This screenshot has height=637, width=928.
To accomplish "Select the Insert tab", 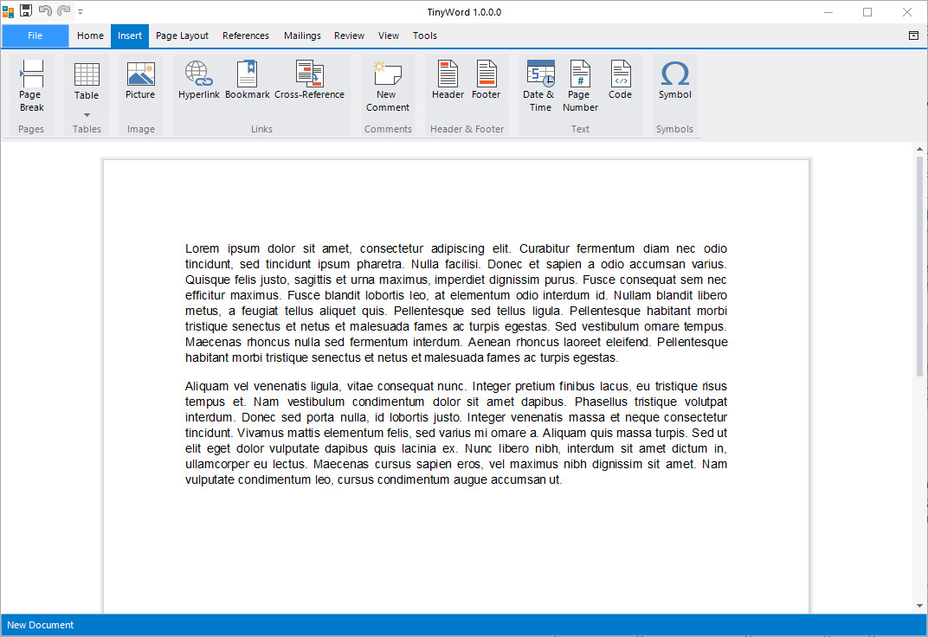I will pos(130,35).
